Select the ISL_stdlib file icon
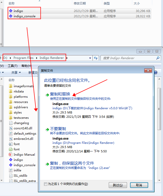The height and width of the screenshot is (196, 163). click(11, 175)
